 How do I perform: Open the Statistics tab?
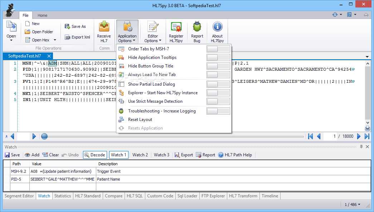point(63,196)
